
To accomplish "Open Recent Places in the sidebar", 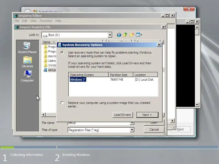I will tap(27, 48).
